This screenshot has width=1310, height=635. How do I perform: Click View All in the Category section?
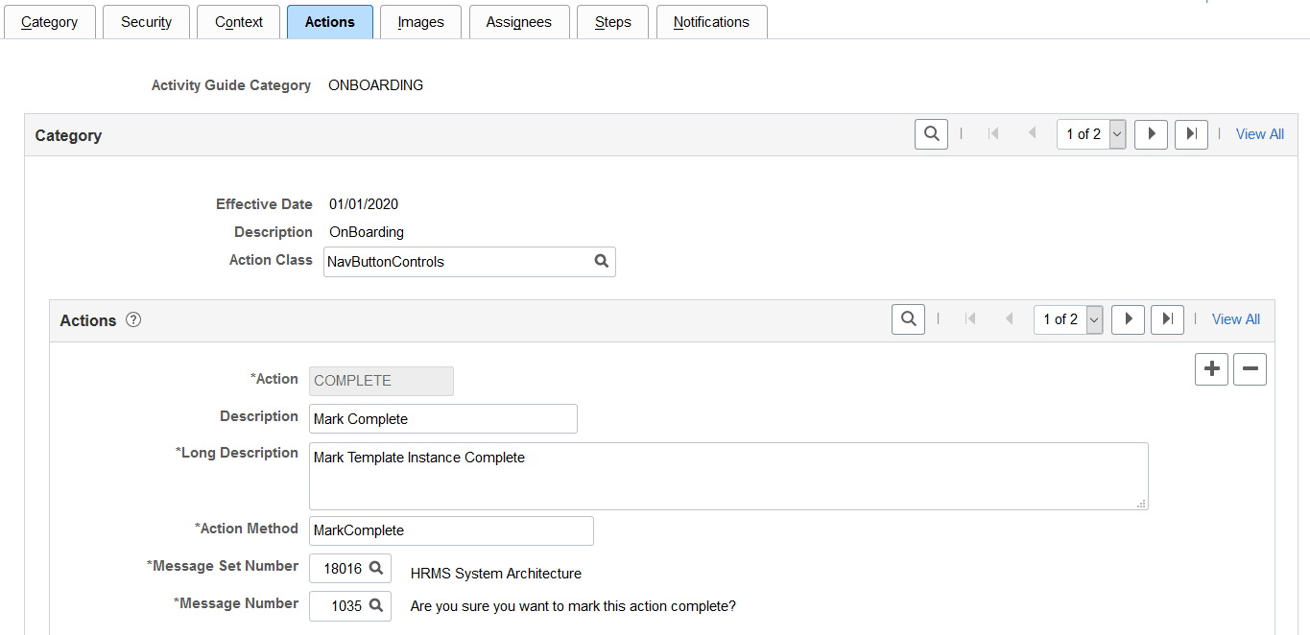click(1259, 133)
